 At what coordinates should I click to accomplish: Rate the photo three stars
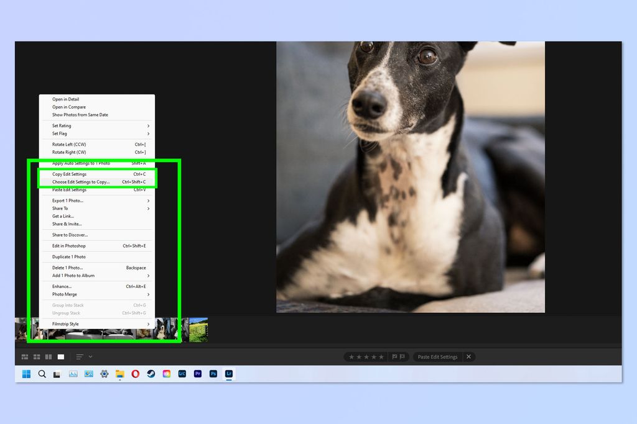(367, 356)
